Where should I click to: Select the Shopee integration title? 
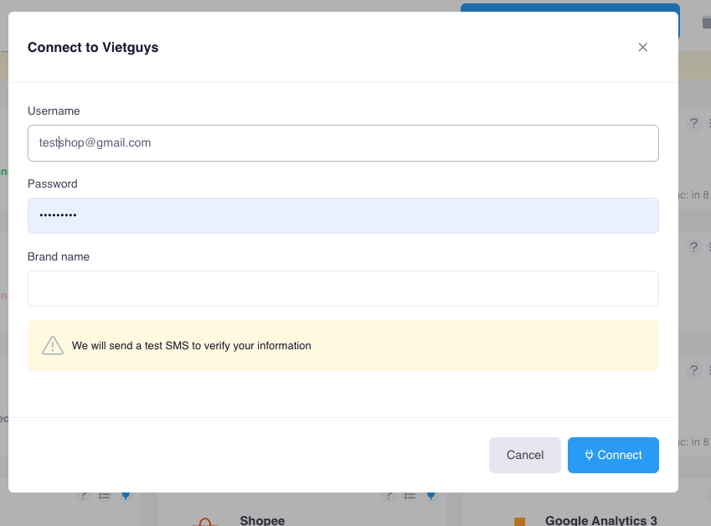point(262,520)
